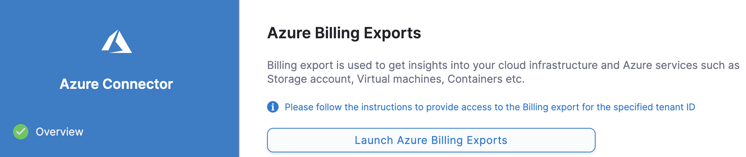The height and width of the screenshot is (157, 746).
Task: Click blank area right of the heading
Action: pos(576,33)
